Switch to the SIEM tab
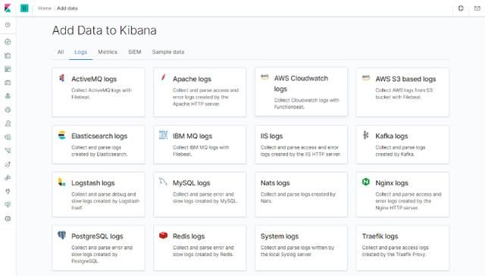This screenshot has height=276, width=485. 135,52
